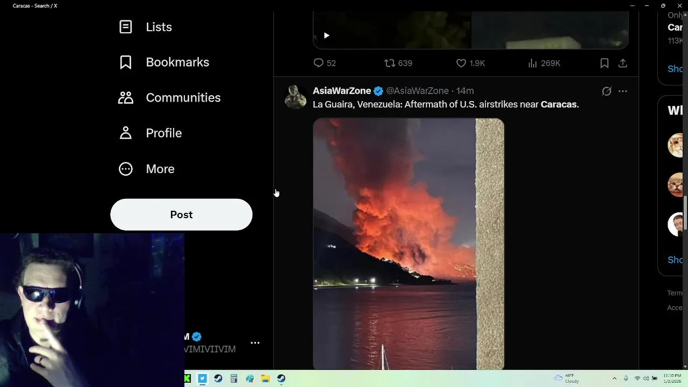Screen dimensions: 688x387
Task: Open volume control in system tray
Action: pos(646,378)
